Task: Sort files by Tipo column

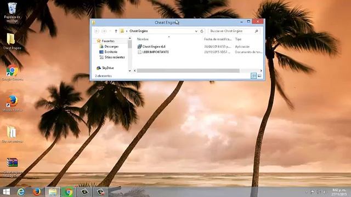Action: (238, 39)
